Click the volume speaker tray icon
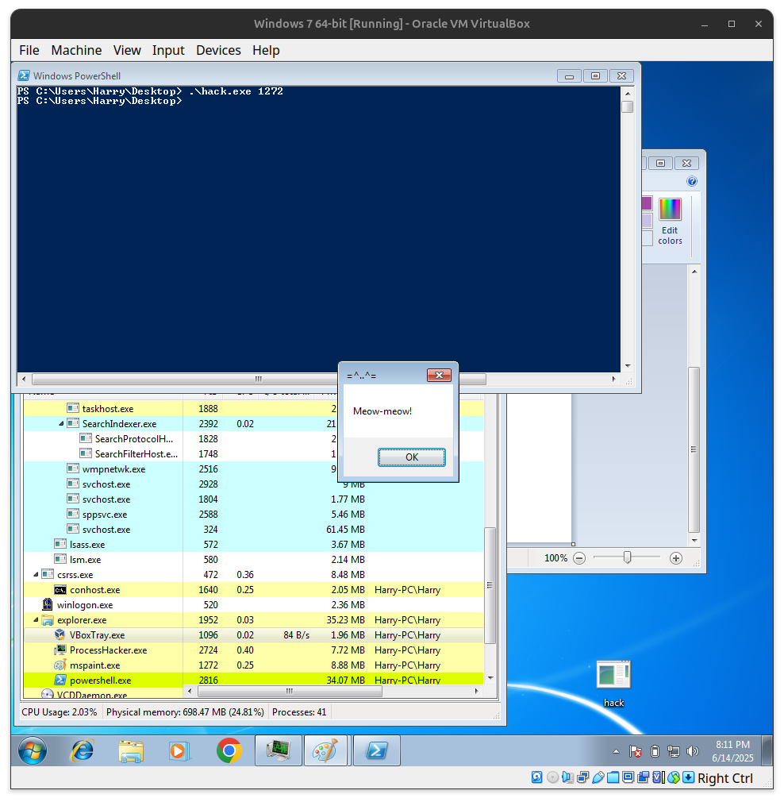 click(692, 751)
